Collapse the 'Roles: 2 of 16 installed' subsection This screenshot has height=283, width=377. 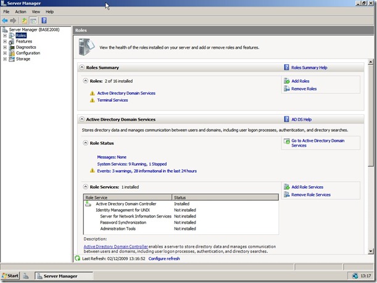click(85, 81)
